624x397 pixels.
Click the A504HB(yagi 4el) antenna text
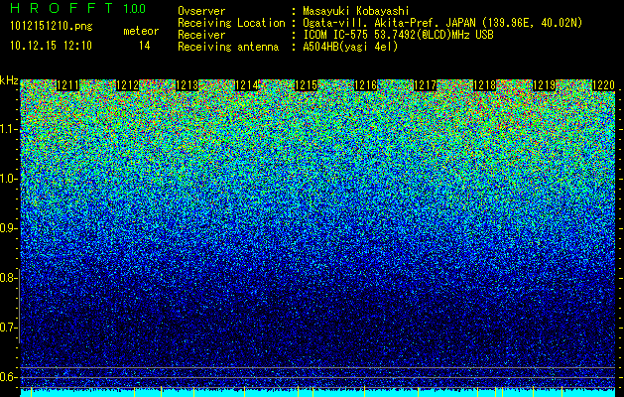click(x=350, y=47)
